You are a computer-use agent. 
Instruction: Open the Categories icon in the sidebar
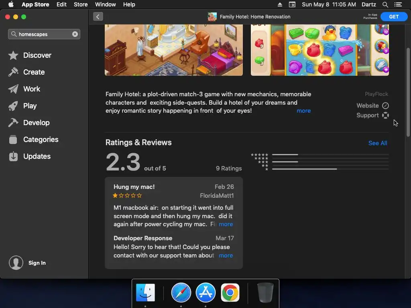click(x=13, y=140)
